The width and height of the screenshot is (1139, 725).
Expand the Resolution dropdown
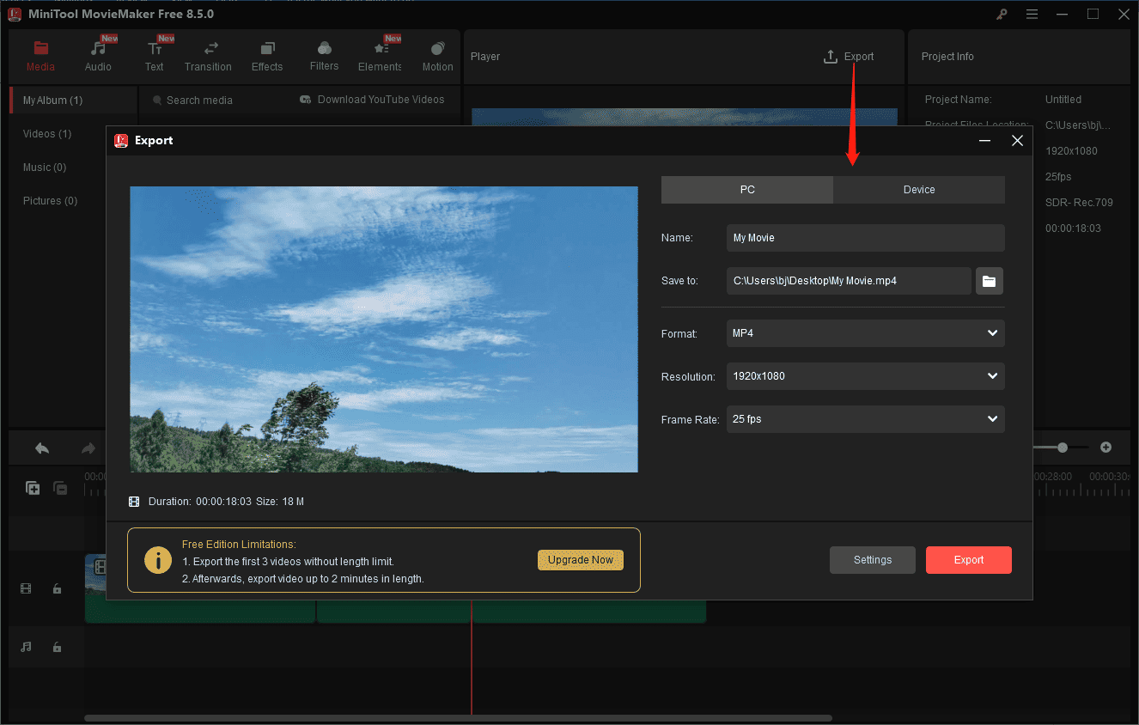[865, 376]
